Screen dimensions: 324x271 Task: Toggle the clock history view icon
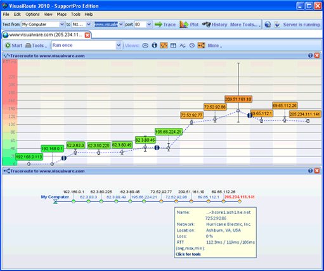pyautogui.click(x=192, y=46)
